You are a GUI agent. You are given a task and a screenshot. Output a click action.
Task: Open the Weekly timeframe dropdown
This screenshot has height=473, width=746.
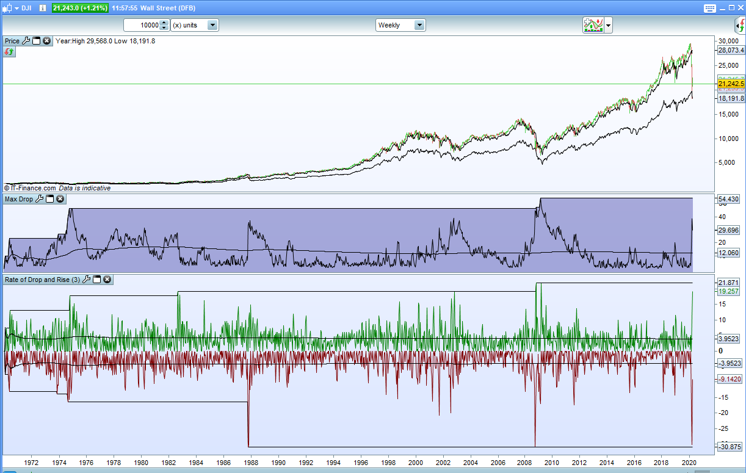(400, 25)
